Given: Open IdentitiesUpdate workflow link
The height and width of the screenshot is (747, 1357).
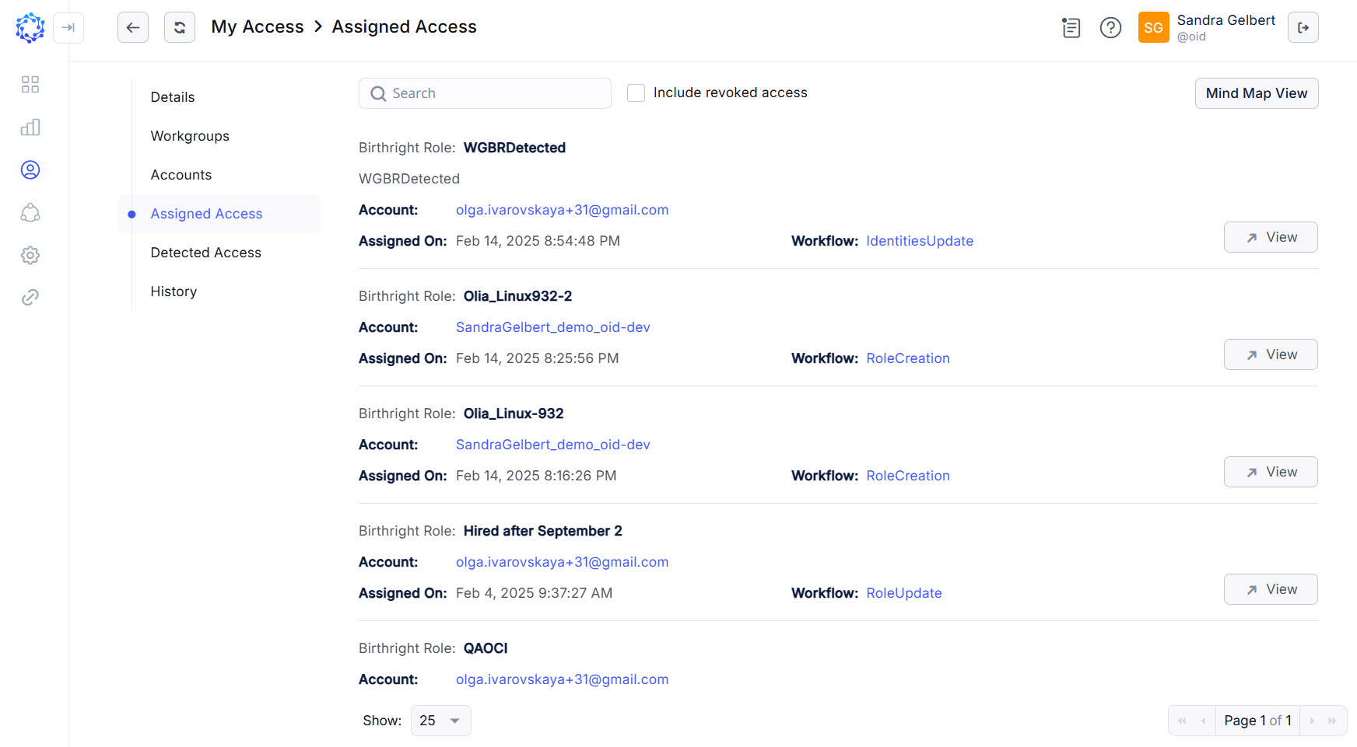Looking at the screenshot, I should (920, 241).
